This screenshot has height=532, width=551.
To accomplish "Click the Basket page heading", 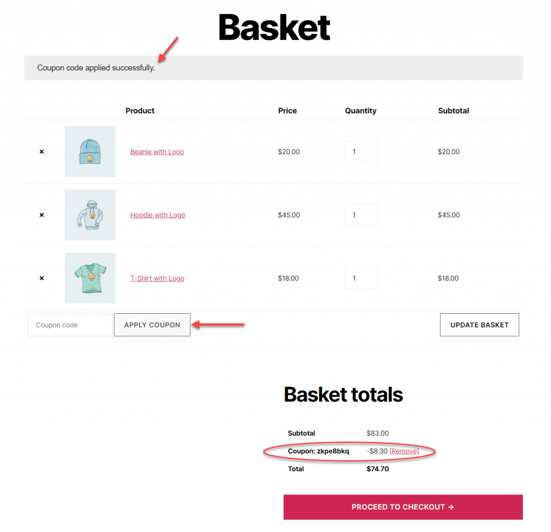I will [274, 27].
